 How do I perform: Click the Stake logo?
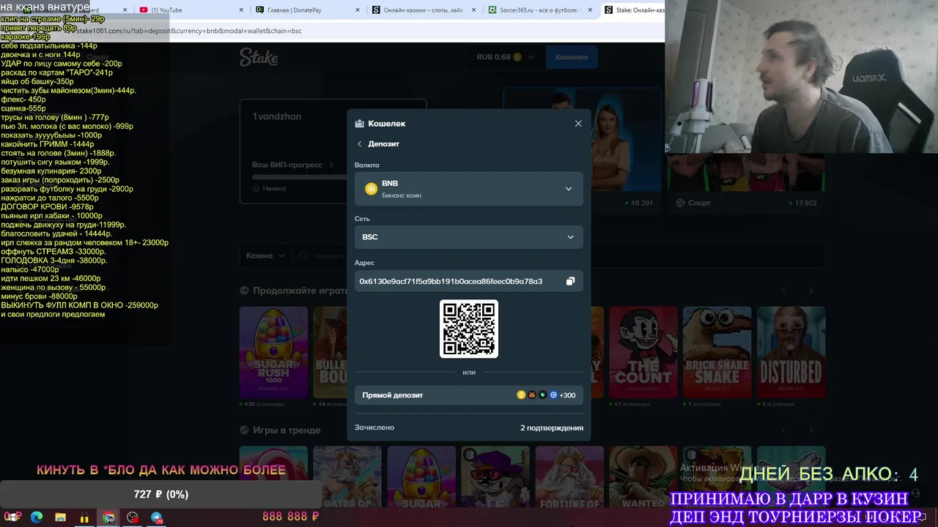point(258,57)
